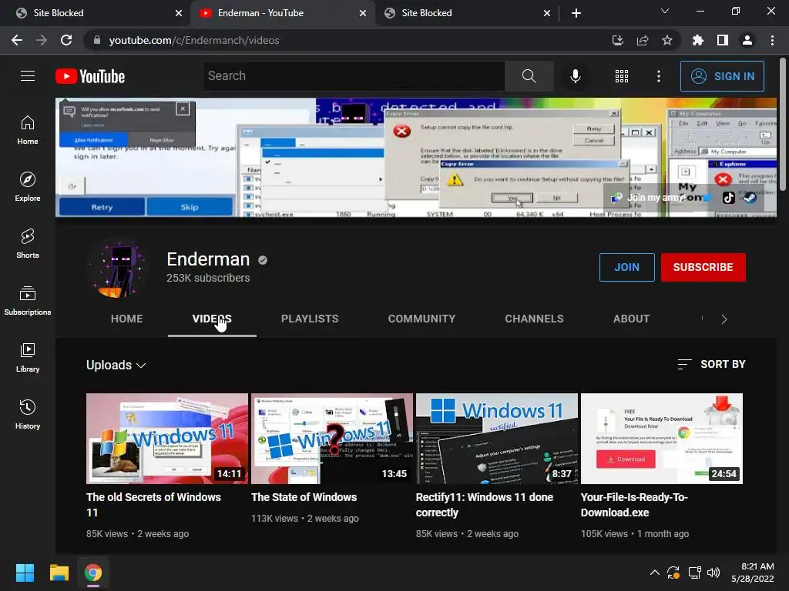Open Chrome extensions puzzle icon
Screen dimensions: 789x591
tap(697, 40)
